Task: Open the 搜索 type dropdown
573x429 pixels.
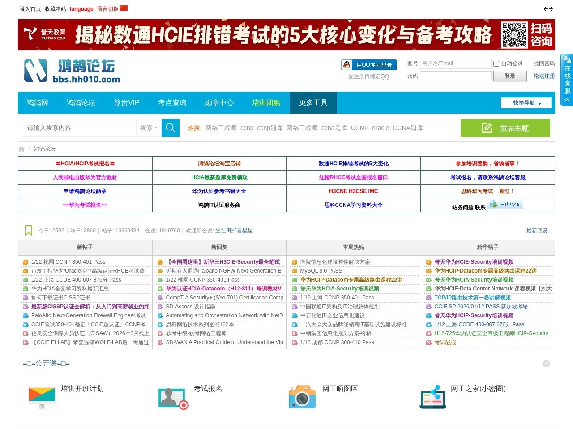Action: tap(149, 128)
